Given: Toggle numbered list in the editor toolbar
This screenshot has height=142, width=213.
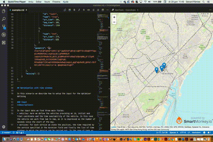Looking at the screenshot, I should click(98, 10).
